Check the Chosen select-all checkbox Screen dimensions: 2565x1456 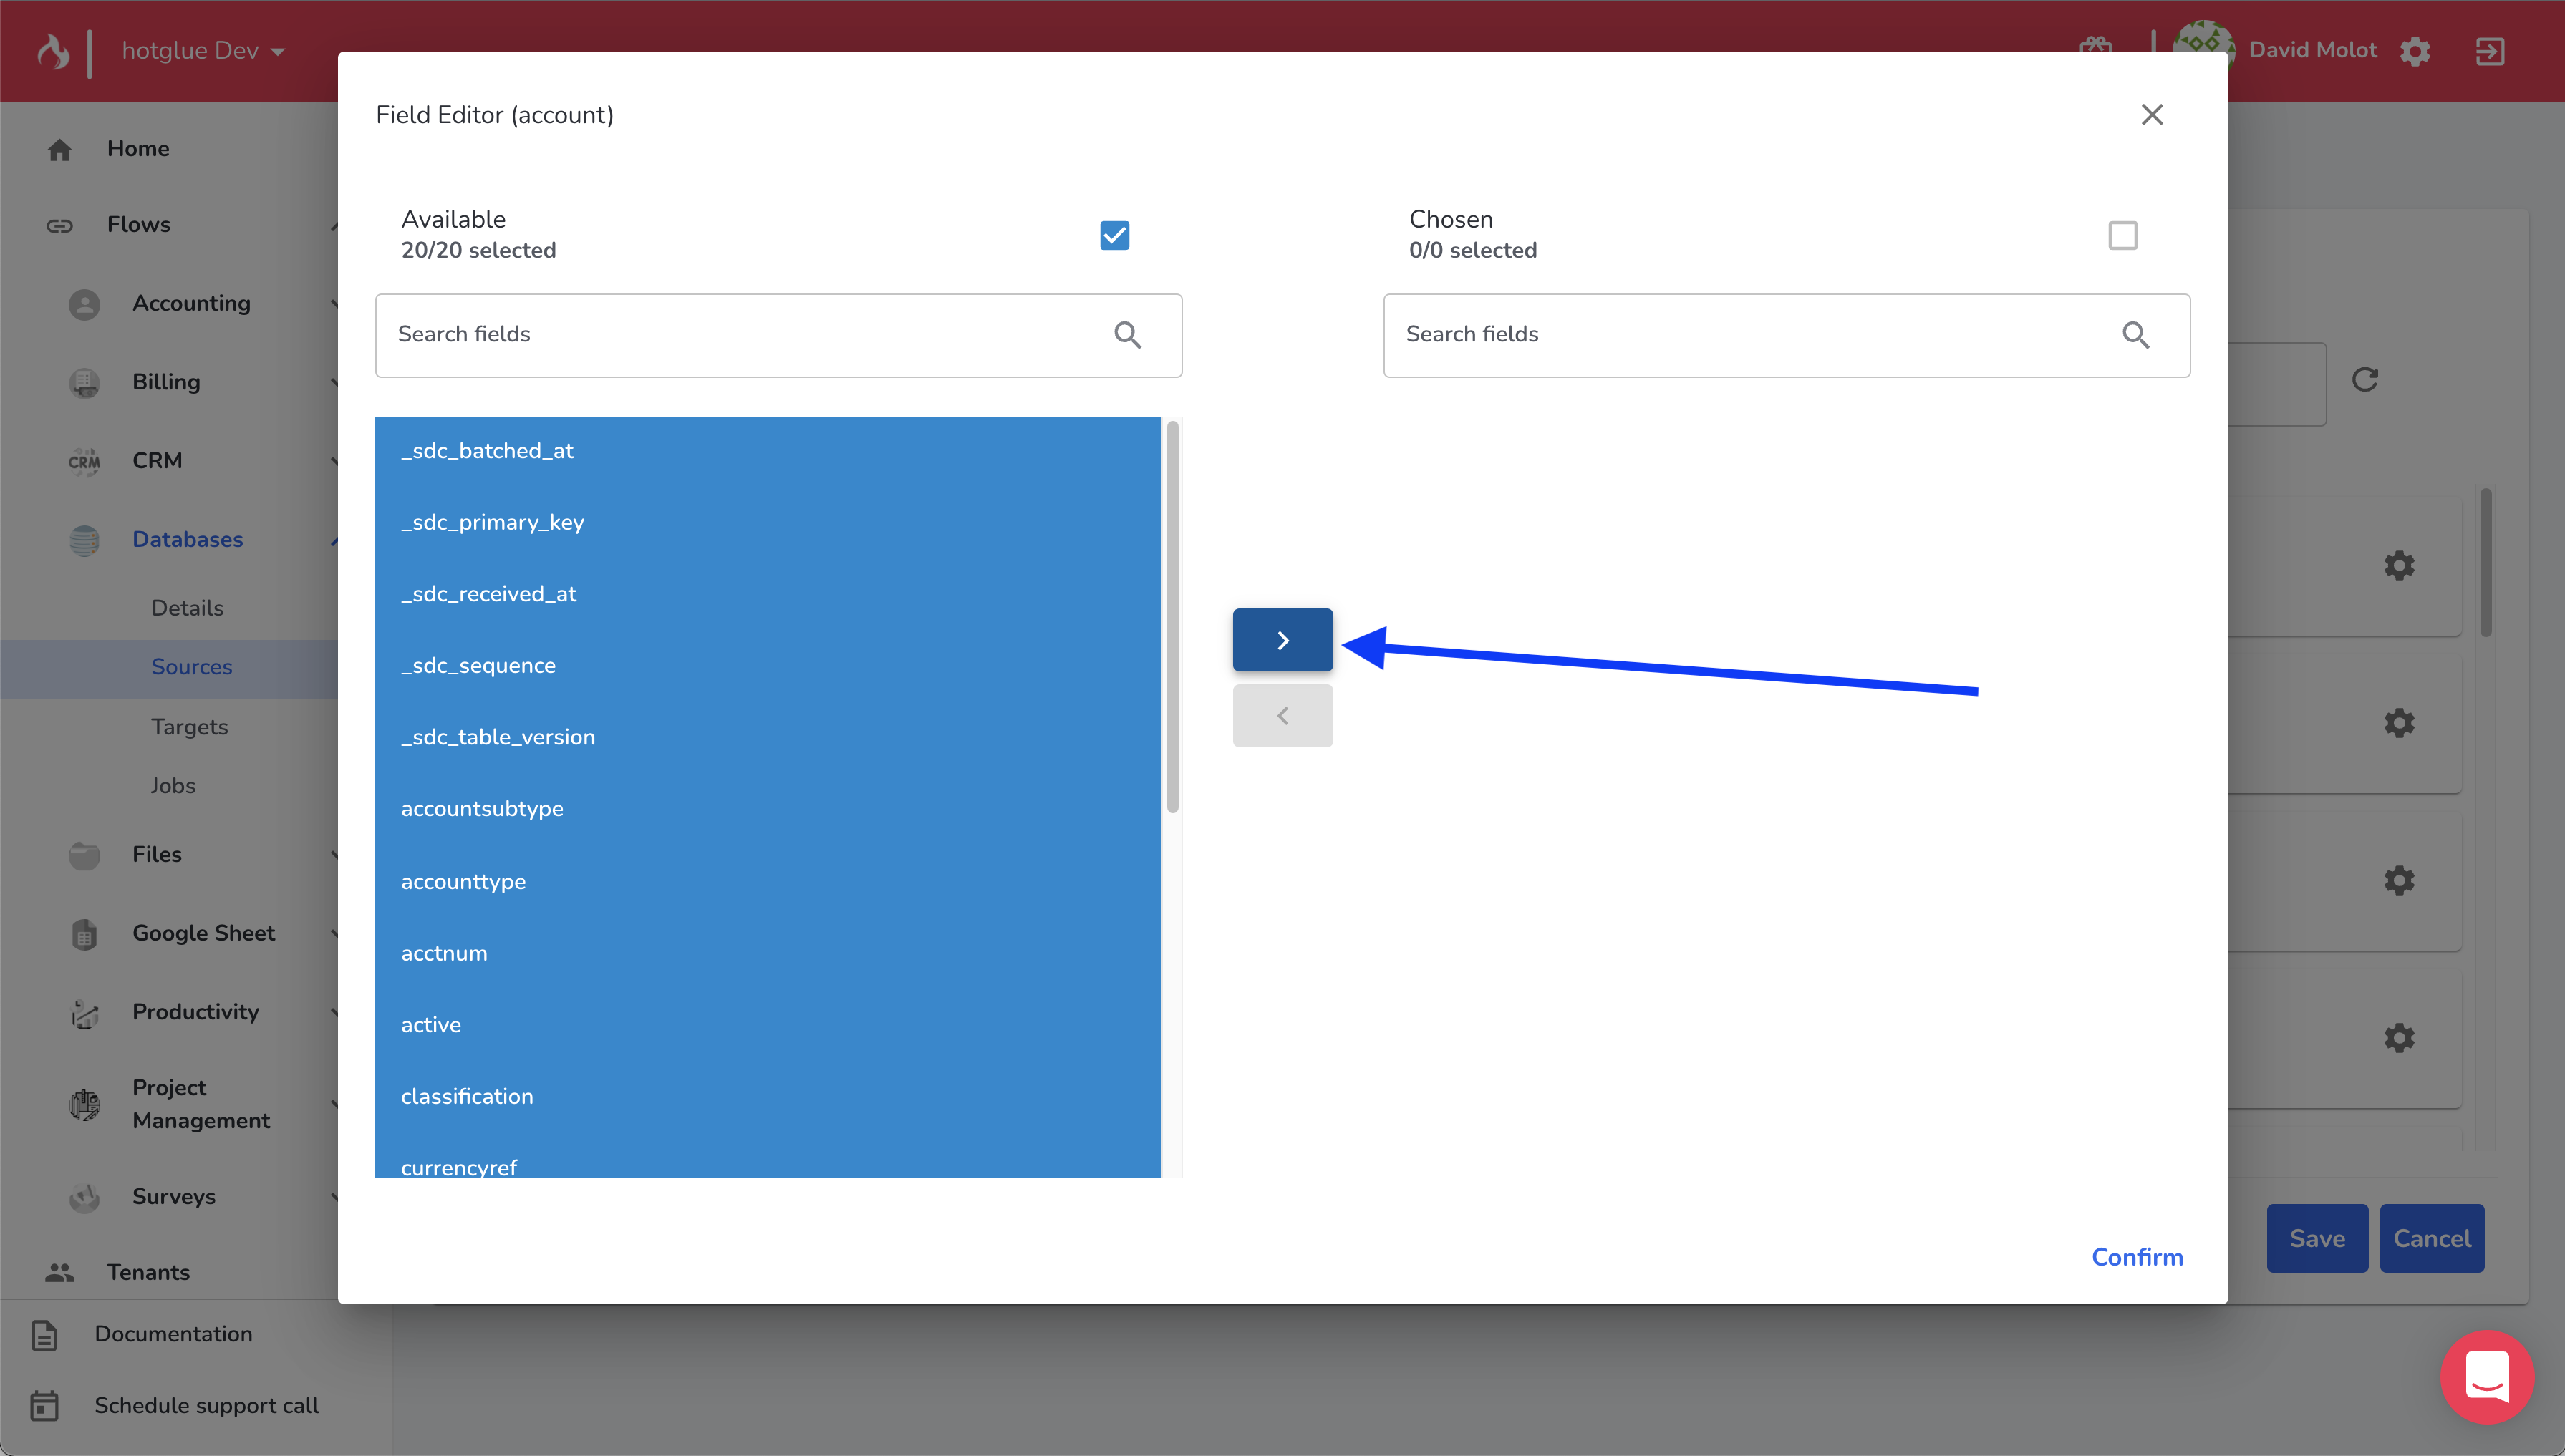[2122, 235]
